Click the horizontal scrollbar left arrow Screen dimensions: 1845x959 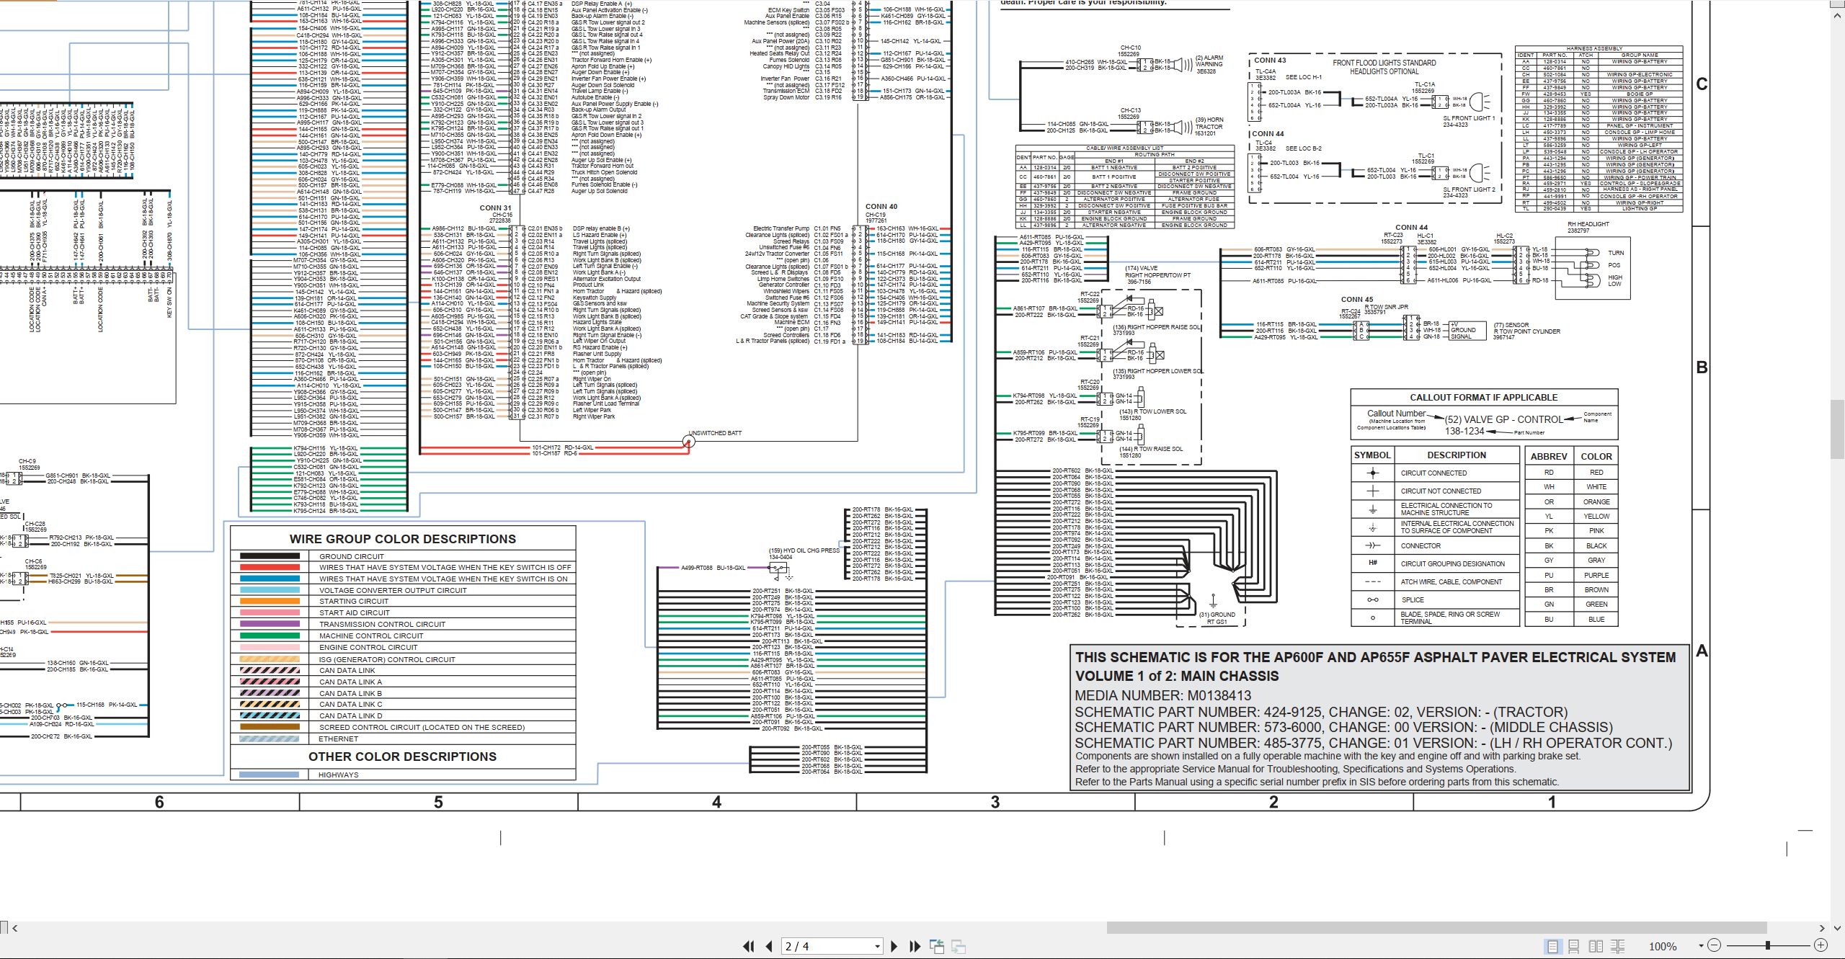click(x=14, y=928)
